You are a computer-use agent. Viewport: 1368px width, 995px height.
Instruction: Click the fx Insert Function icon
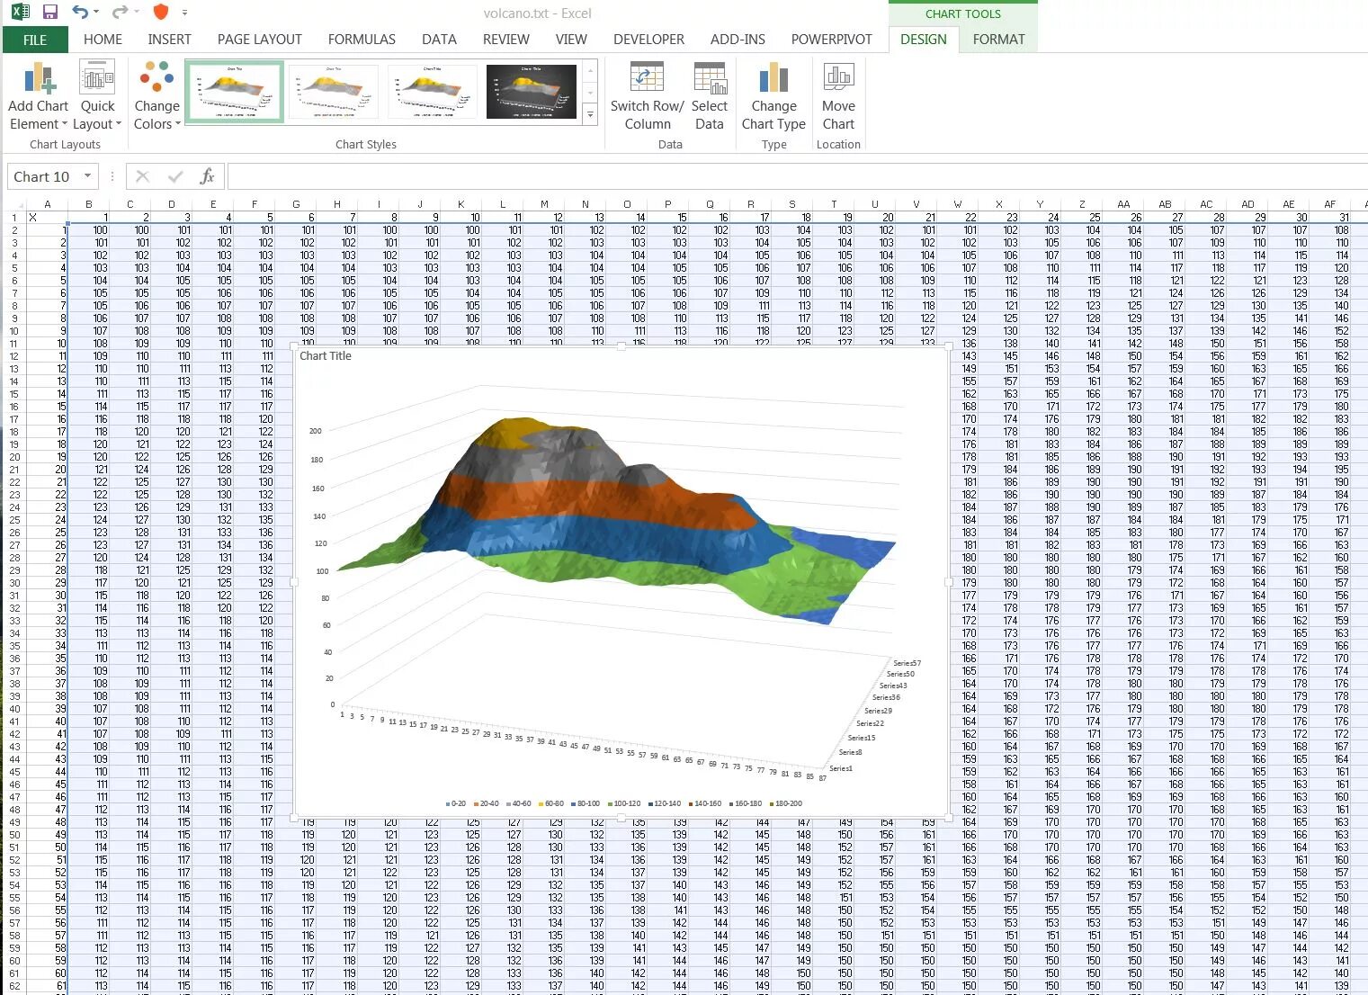coord(207,176)
